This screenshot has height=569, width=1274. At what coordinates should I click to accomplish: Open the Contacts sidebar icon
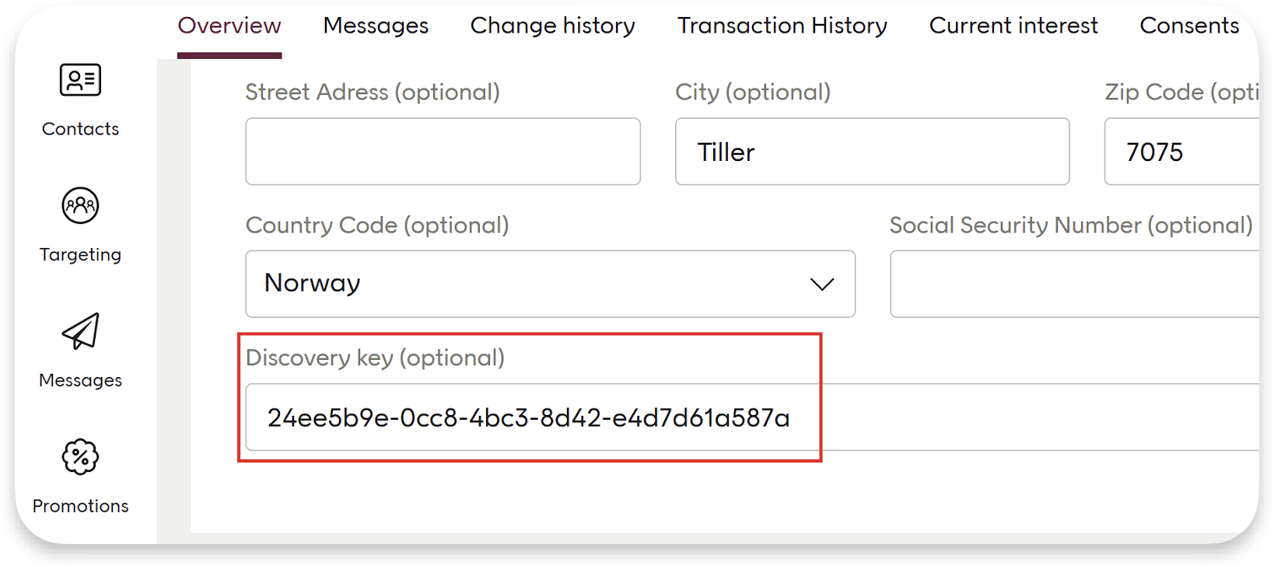tap(80, 80)
